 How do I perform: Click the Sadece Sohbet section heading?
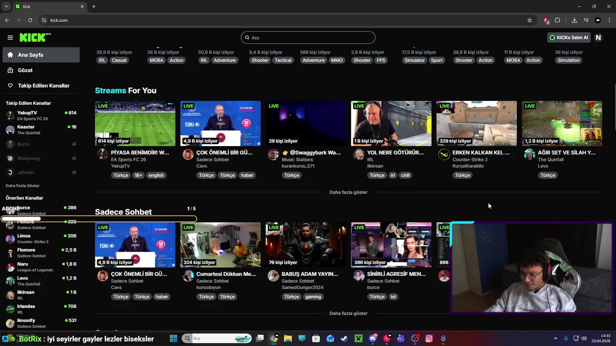(123, 212)
